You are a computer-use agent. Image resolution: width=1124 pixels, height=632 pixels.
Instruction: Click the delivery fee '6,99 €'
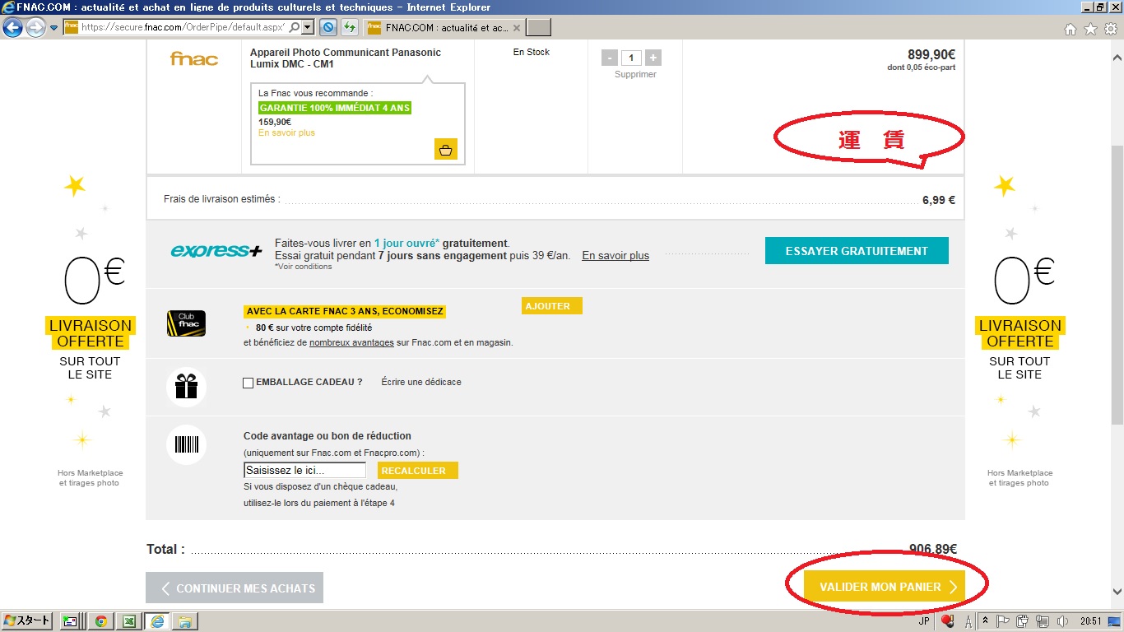(x=939, y=200)
